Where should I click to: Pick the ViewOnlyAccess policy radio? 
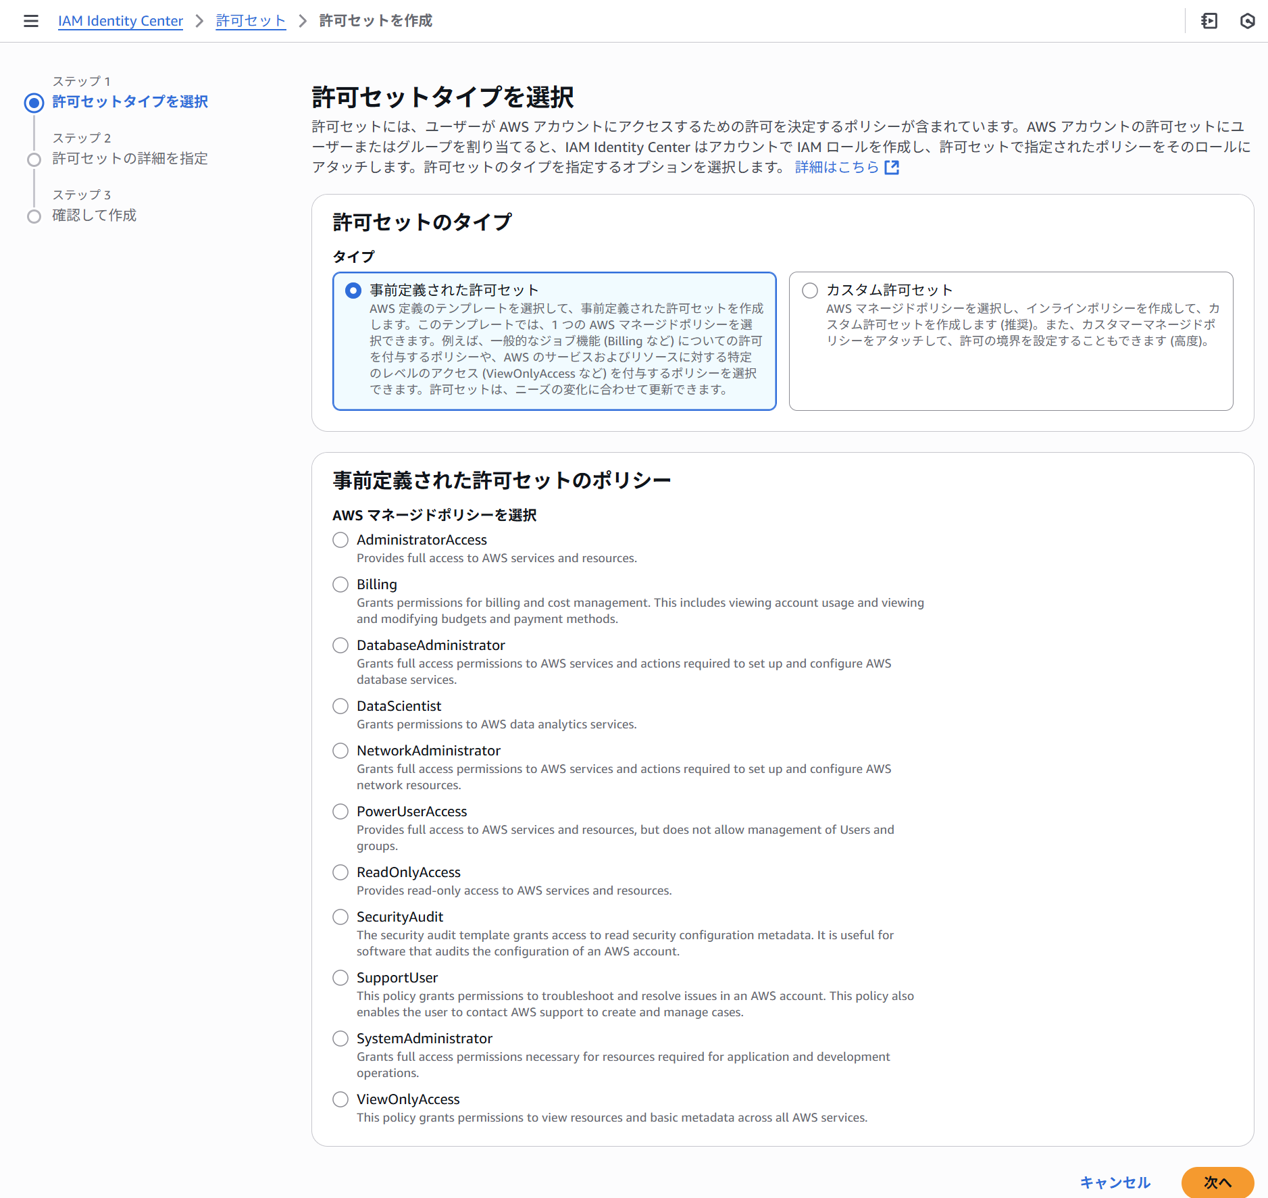coord(340,1099)
